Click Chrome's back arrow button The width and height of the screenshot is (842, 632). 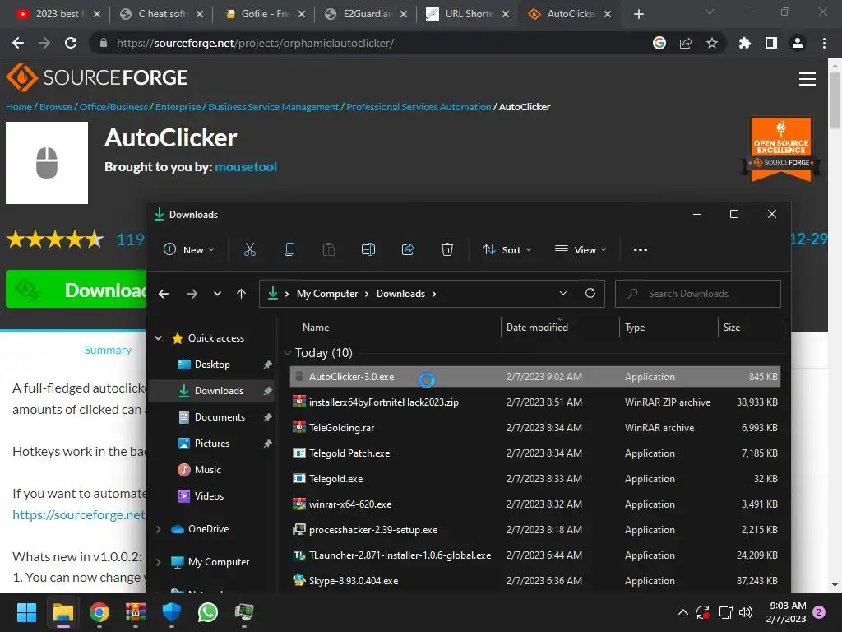(x=18, y=43)
